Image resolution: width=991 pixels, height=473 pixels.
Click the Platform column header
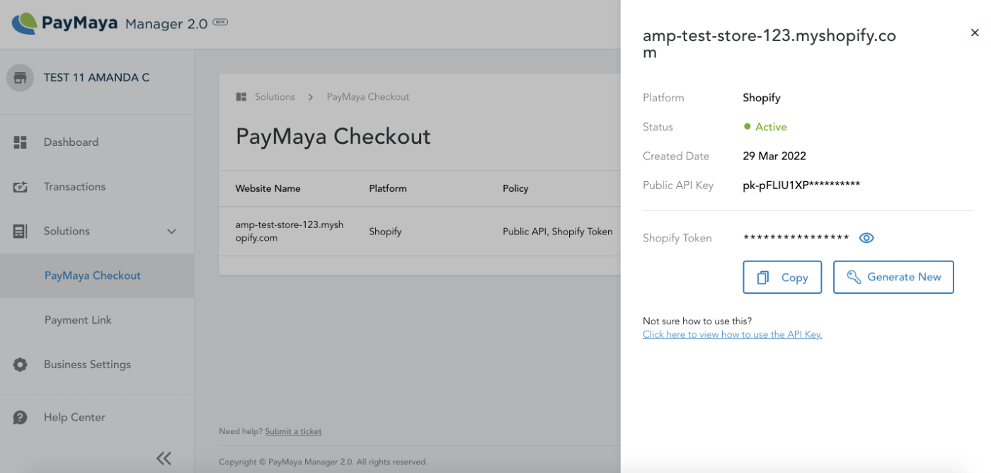point(388,188)
